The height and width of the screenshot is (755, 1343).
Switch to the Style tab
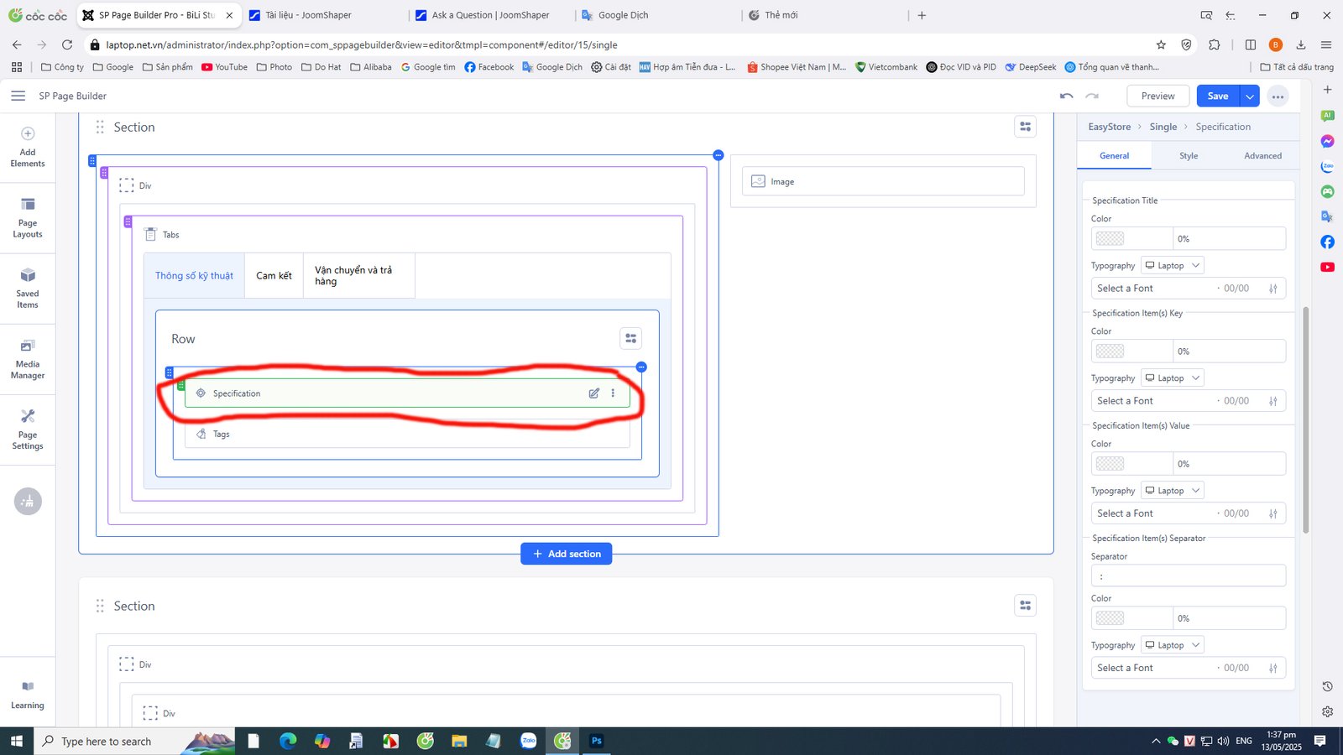[x=1188, y=156]
